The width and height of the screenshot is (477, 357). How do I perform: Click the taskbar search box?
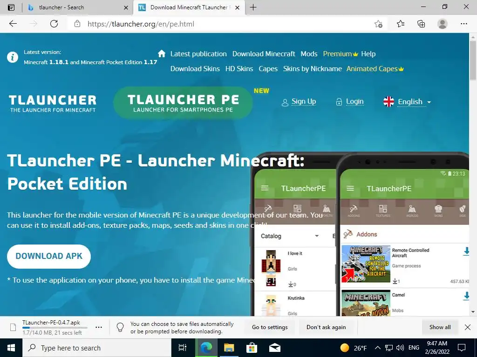point(97,348)
